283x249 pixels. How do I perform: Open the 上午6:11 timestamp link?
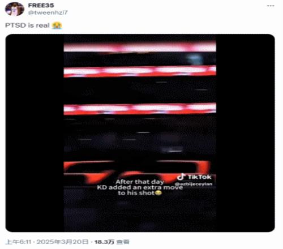point(18,242)
